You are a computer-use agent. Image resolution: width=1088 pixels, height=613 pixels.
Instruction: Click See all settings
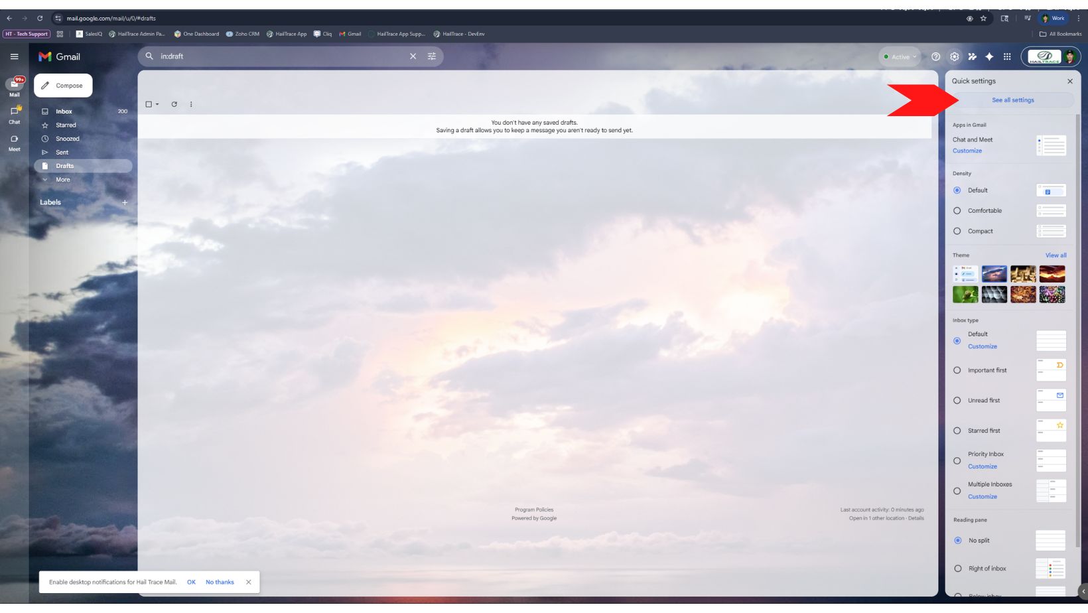(x=1012, y=100)
